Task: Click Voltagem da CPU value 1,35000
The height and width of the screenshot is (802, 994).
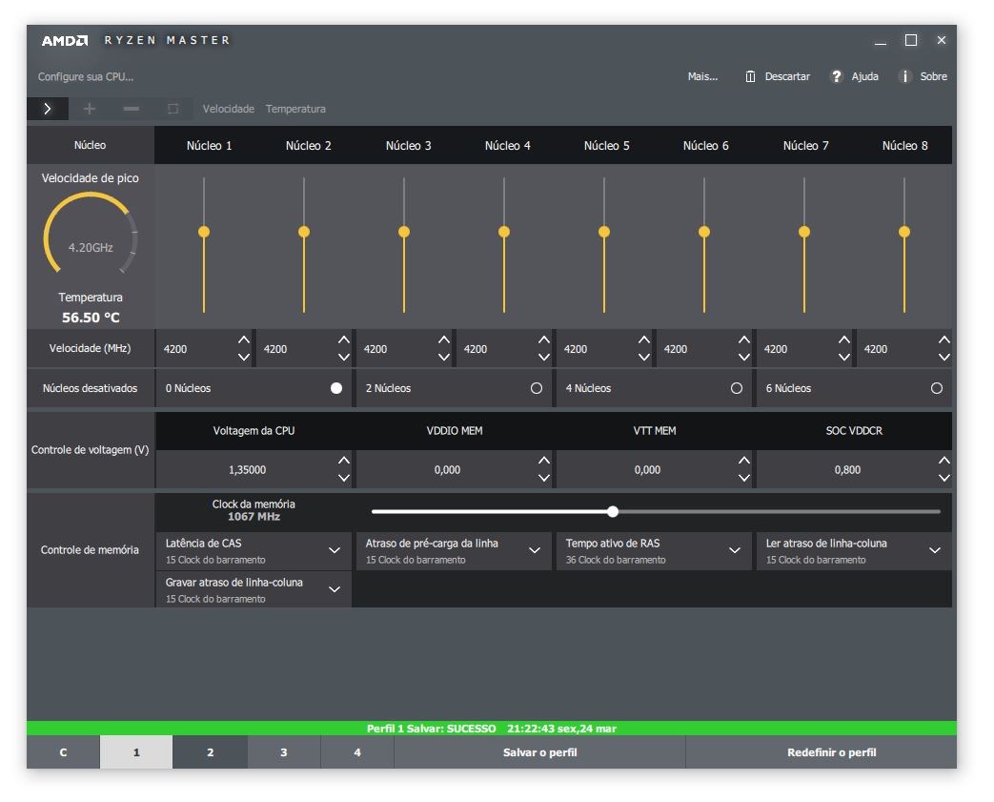Action: coord(247,469)
